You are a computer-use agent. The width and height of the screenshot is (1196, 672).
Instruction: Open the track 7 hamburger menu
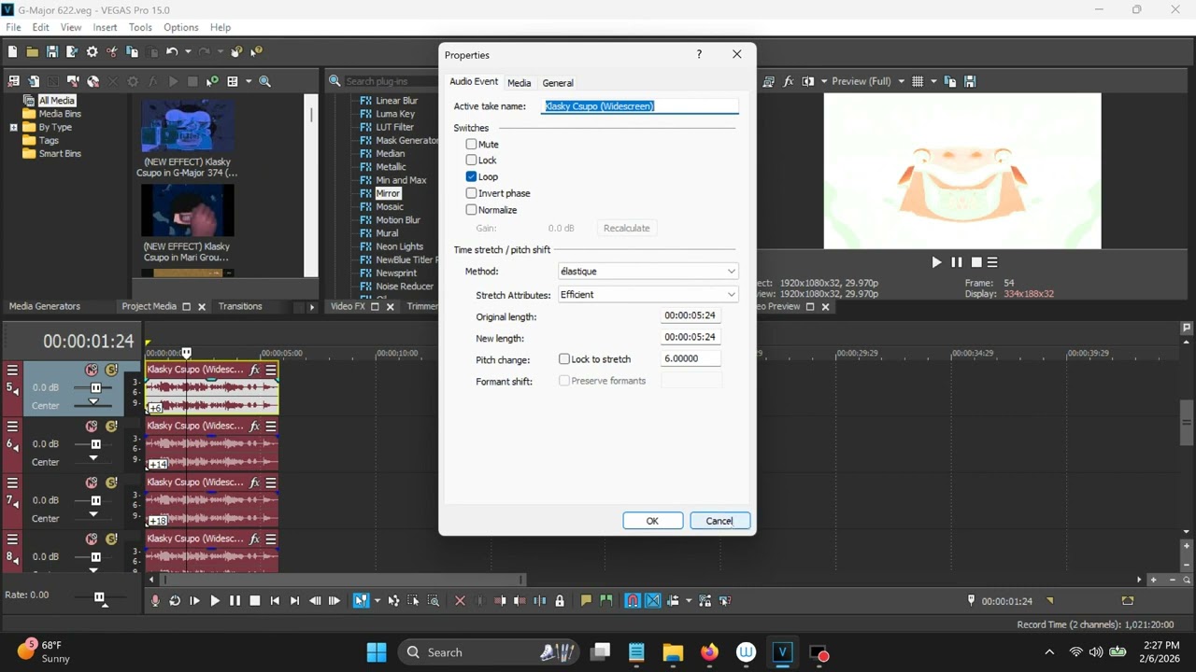[12, 483]
